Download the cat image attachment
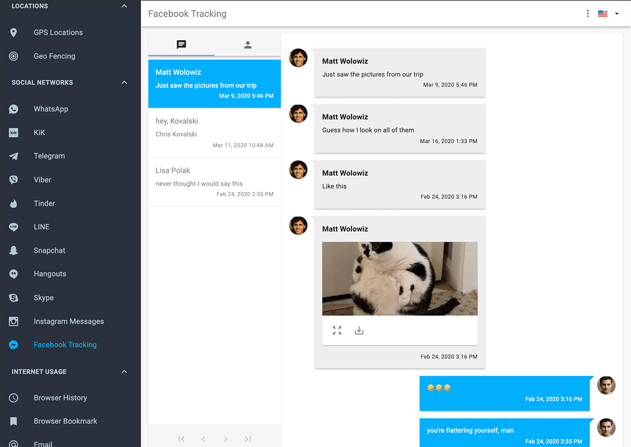This screenshot has width=631, height=447. [x=359, y=330]
